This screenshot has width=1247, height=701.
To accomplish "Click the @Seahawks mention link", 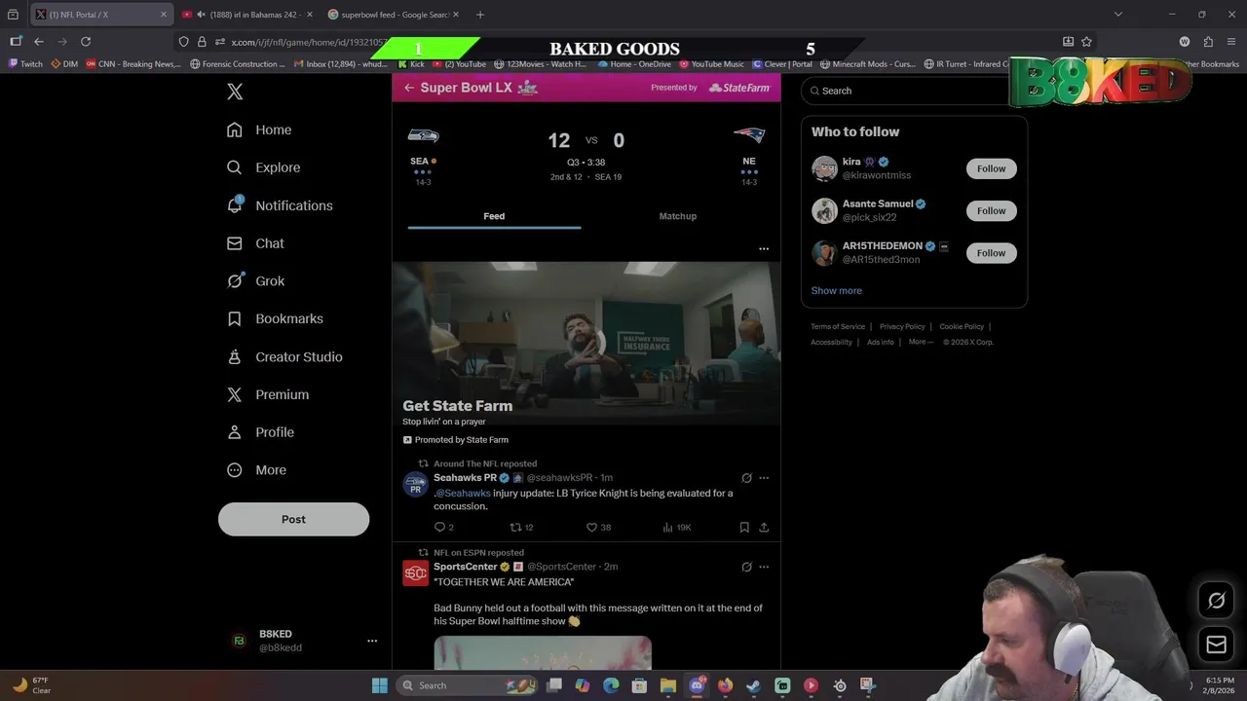I will (464, 493).
